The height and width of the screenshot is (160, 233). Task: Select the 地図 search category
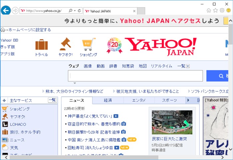click(x=143, y=66)
